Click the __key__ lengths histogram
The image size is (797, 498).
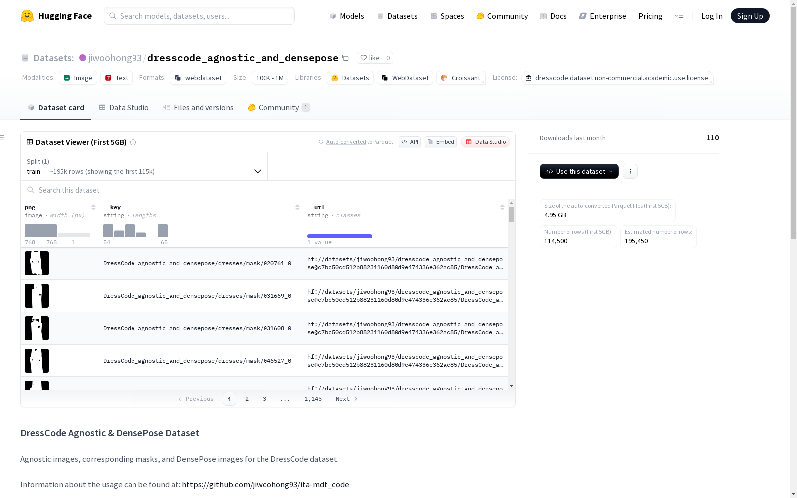[135, 231]
